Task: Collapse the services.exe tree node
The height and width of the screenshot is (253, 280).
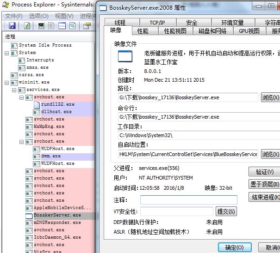Action: point(14,90)
